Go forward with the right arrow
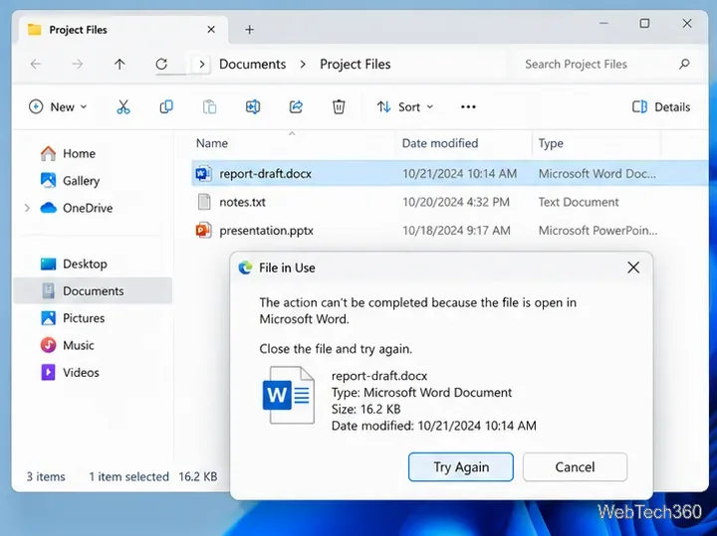This screenshot has width=717, height=536. 78,64
